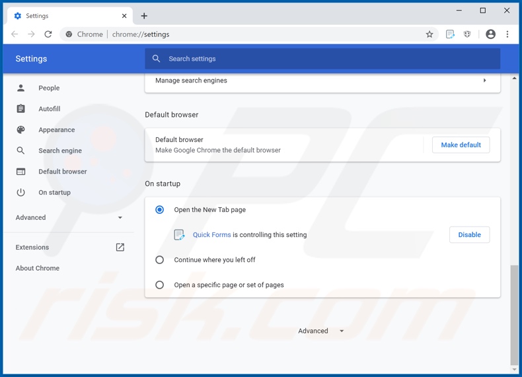Click the shield extension icon in toolbar
The height and width of the screenshot is (377, 522).
coord(467,34)
